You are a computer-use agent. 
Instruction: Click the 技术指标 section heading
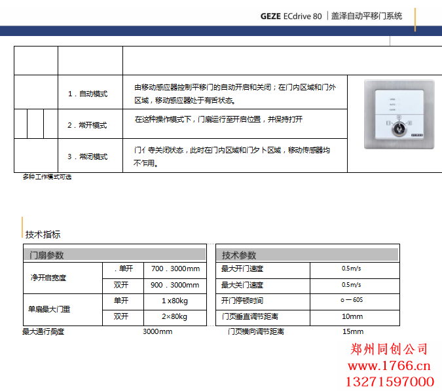(43, 234)
